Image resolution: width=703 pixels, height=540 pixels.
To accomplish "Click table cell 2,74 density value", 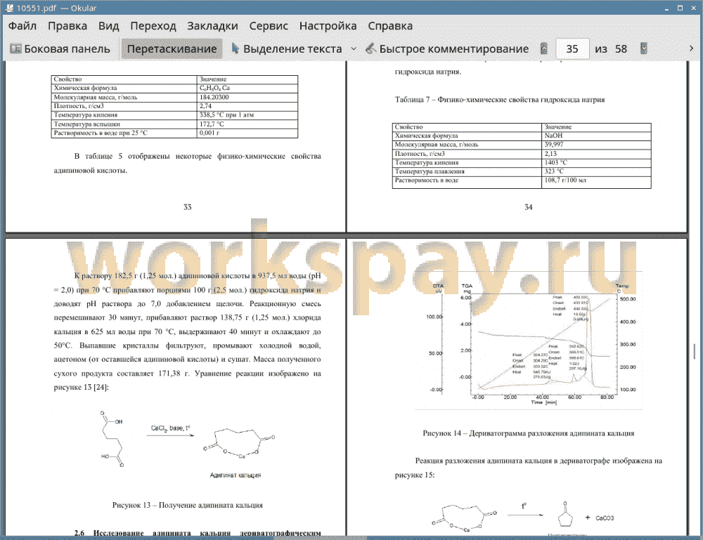I will 247,106.
